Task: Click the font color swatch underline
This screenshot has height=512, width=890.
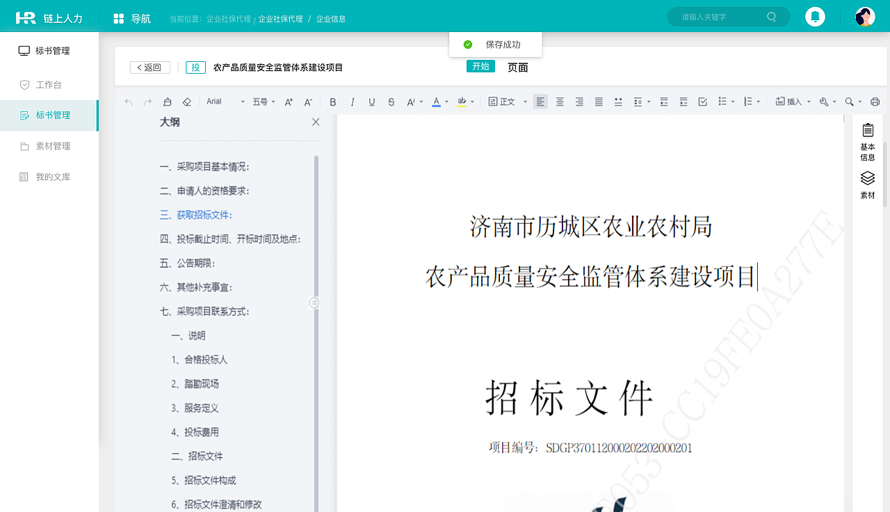Action: 437,105
